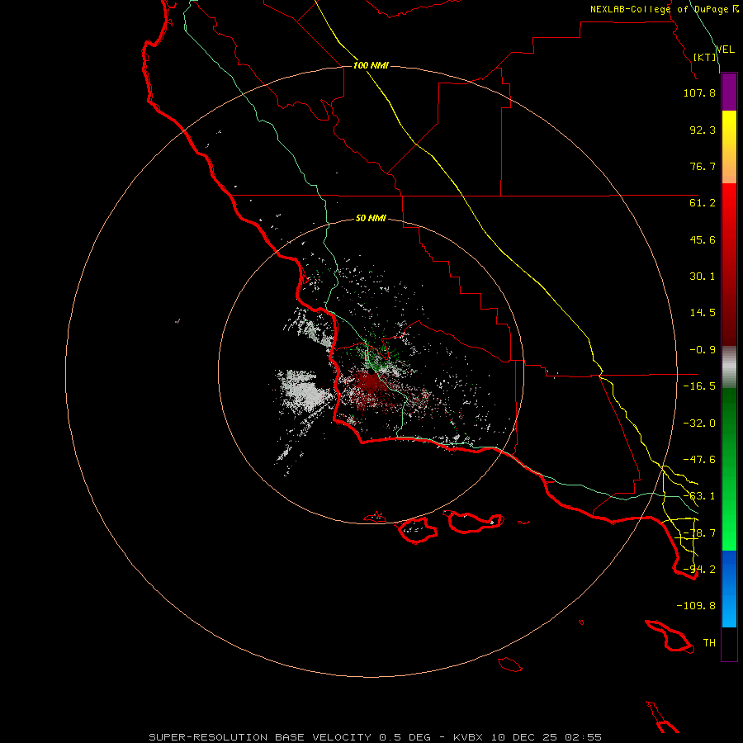This screenshot has height=743, width=743.
Task: Click the purple segment of velocity color bar
Action: pos(729,92)
